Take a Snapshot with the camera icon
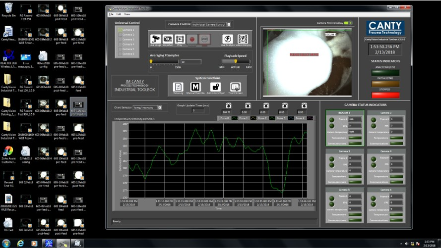 click(x=168, y=39)
